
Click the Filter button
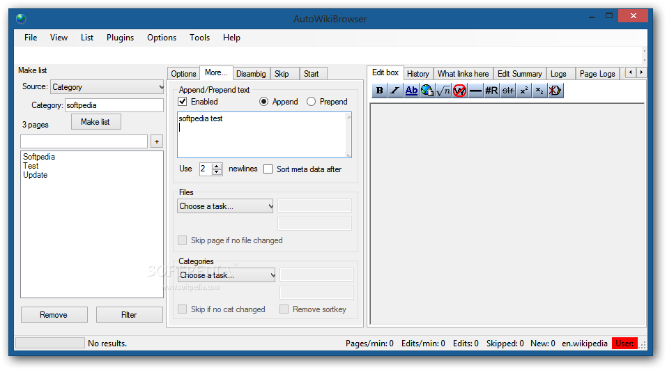coord(130,315)
